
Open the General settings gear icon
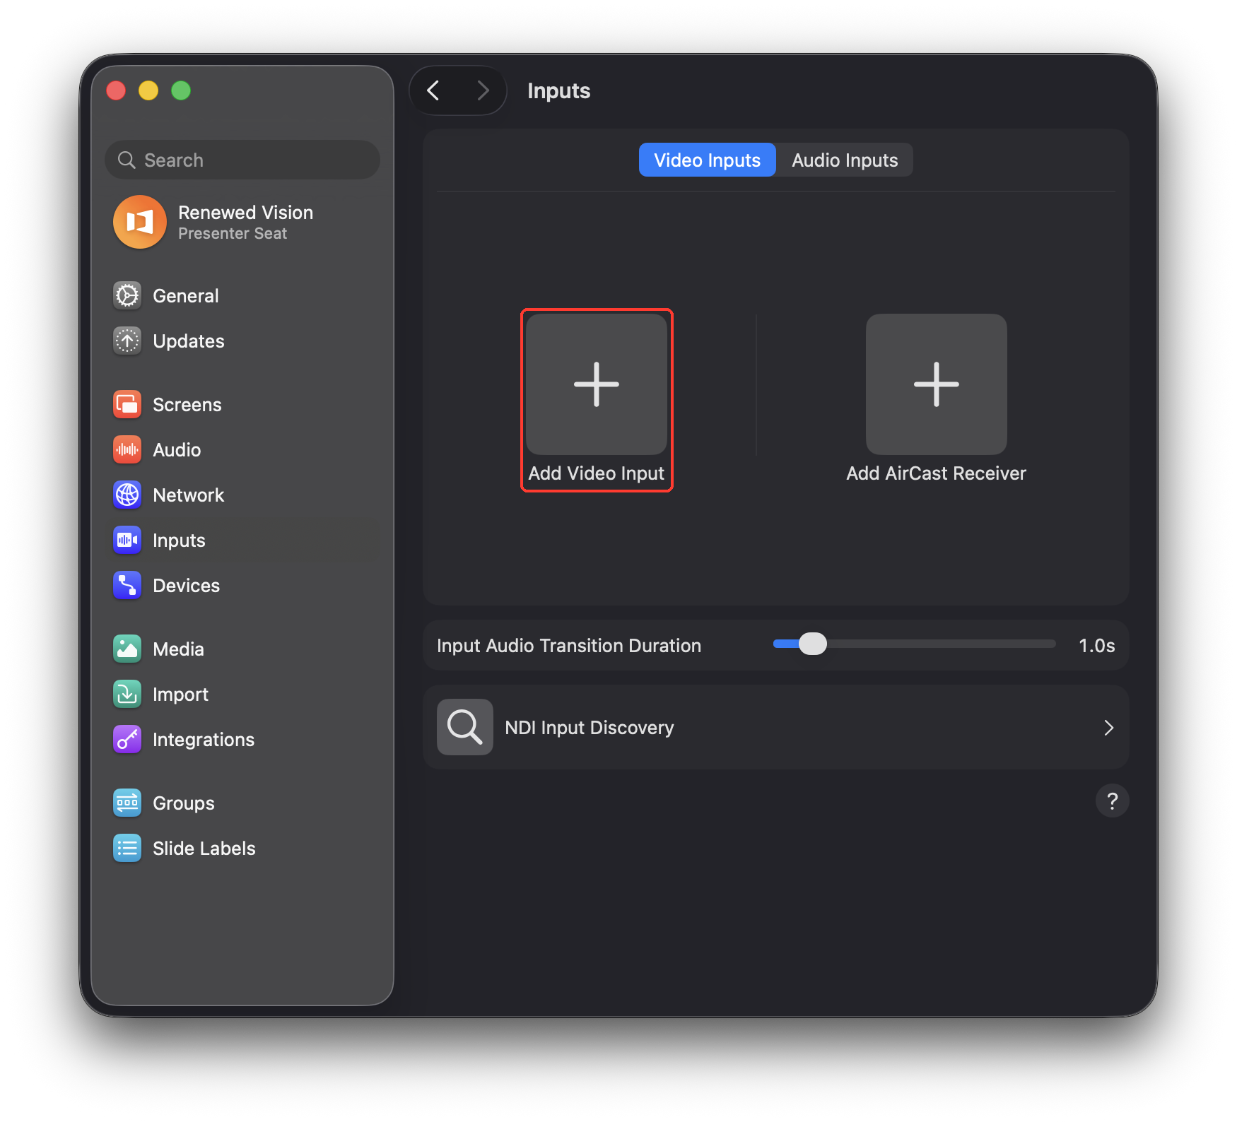point(127,295)
